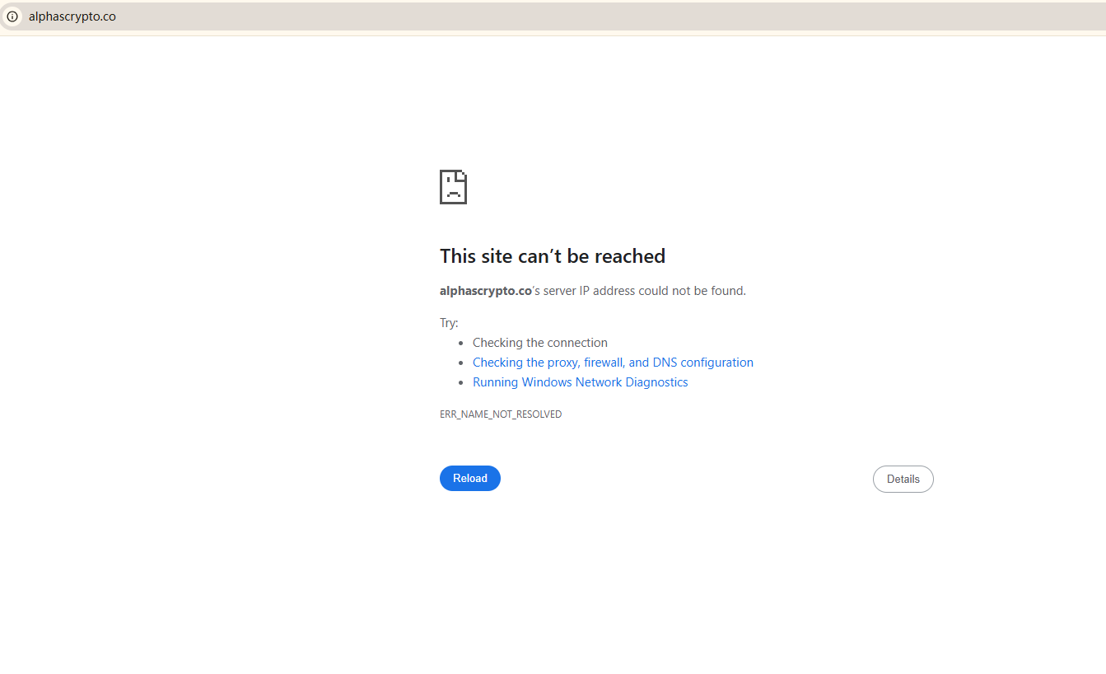Click the sad page error icon
Viewport: 1106px width, 674px height.
pos(453,187)
